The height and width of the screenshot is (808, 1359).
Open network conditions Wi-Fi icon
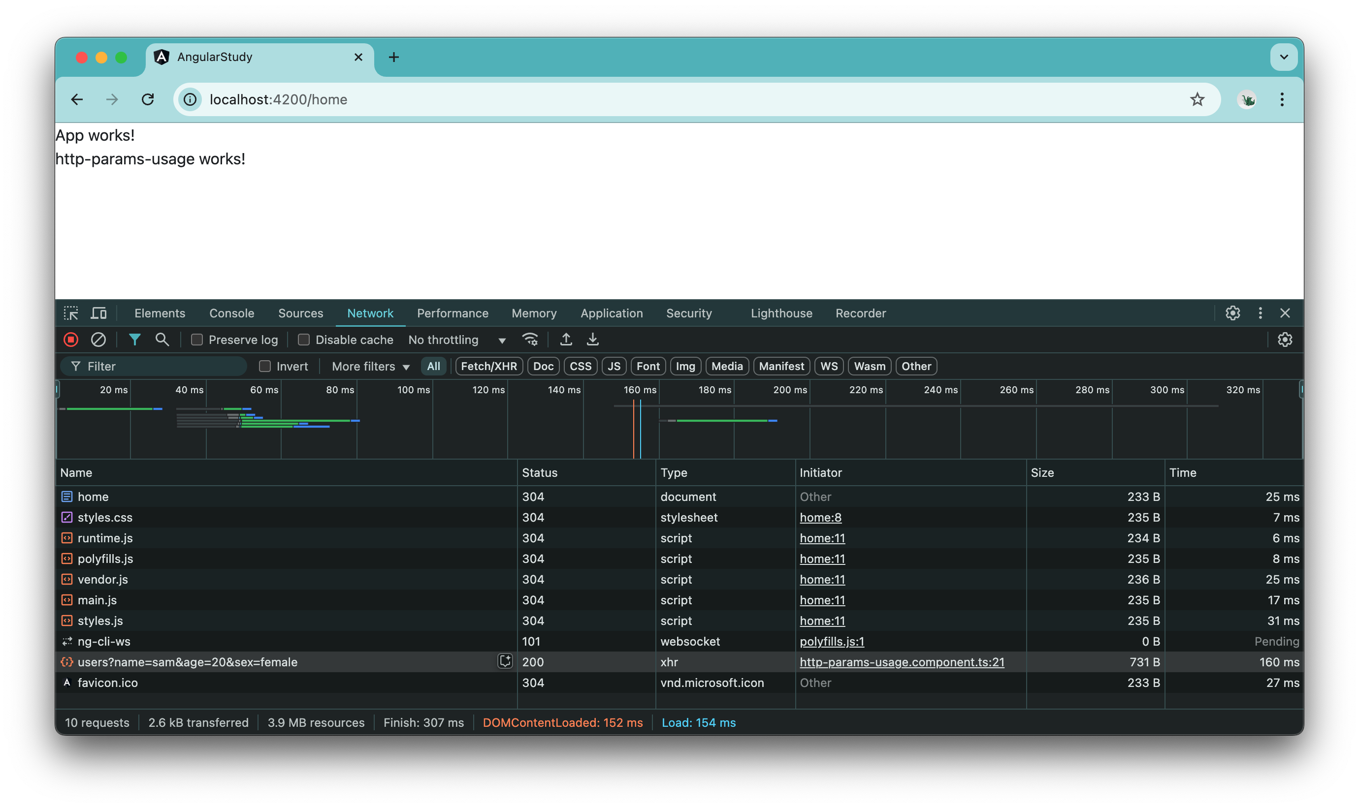tap(530, 340)
